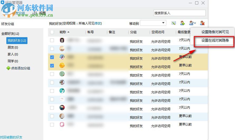Choose 设置隐身对其可见 menu item

215,32
